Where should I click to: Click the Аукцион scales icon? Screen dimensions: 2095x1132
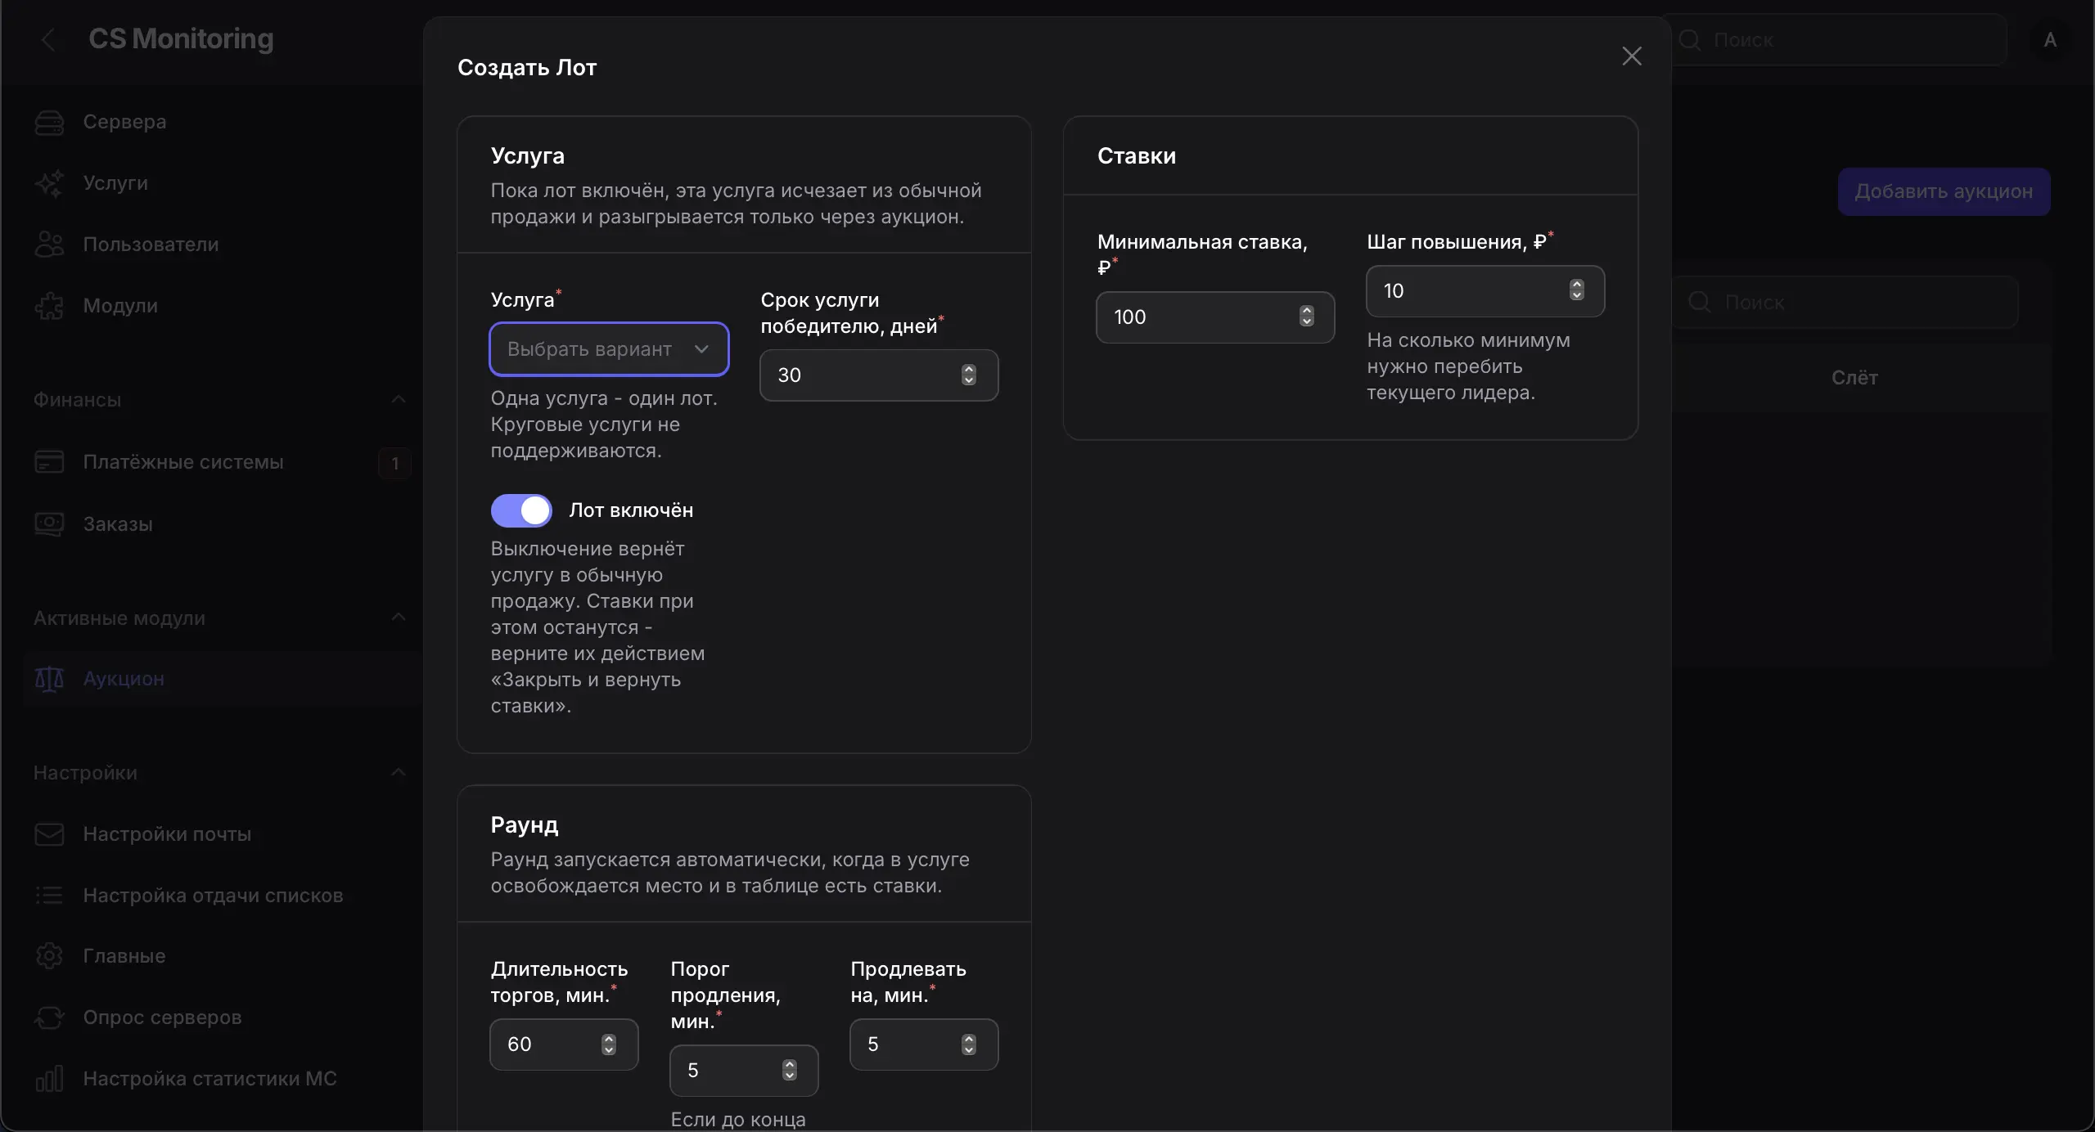click(49, 679)
